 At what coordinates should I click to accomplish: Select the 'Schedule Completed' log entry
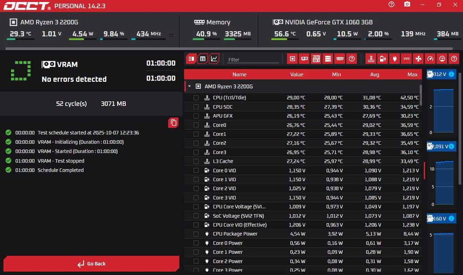click(61, 170)
